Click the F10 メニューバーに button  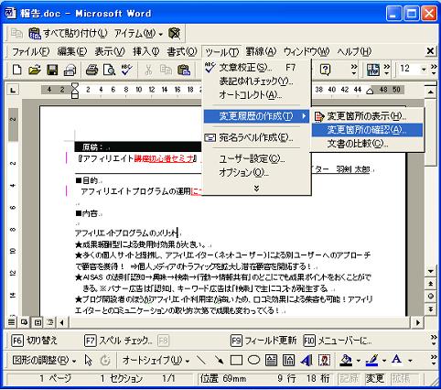(x=338, y=341)
